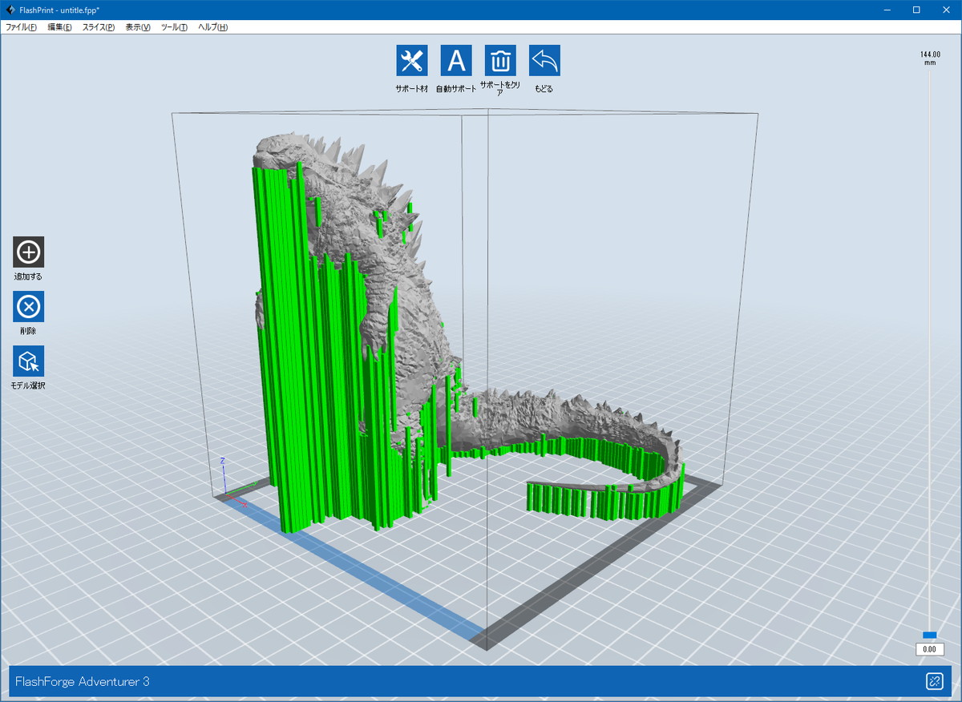
Task: Open the ヘルプ(H) menu
Action: [212, 27]
